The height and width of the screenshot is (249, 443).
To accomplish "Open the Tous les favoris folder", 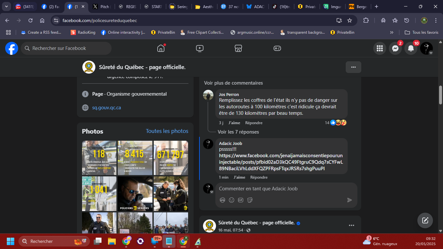I will coord(422,32).
